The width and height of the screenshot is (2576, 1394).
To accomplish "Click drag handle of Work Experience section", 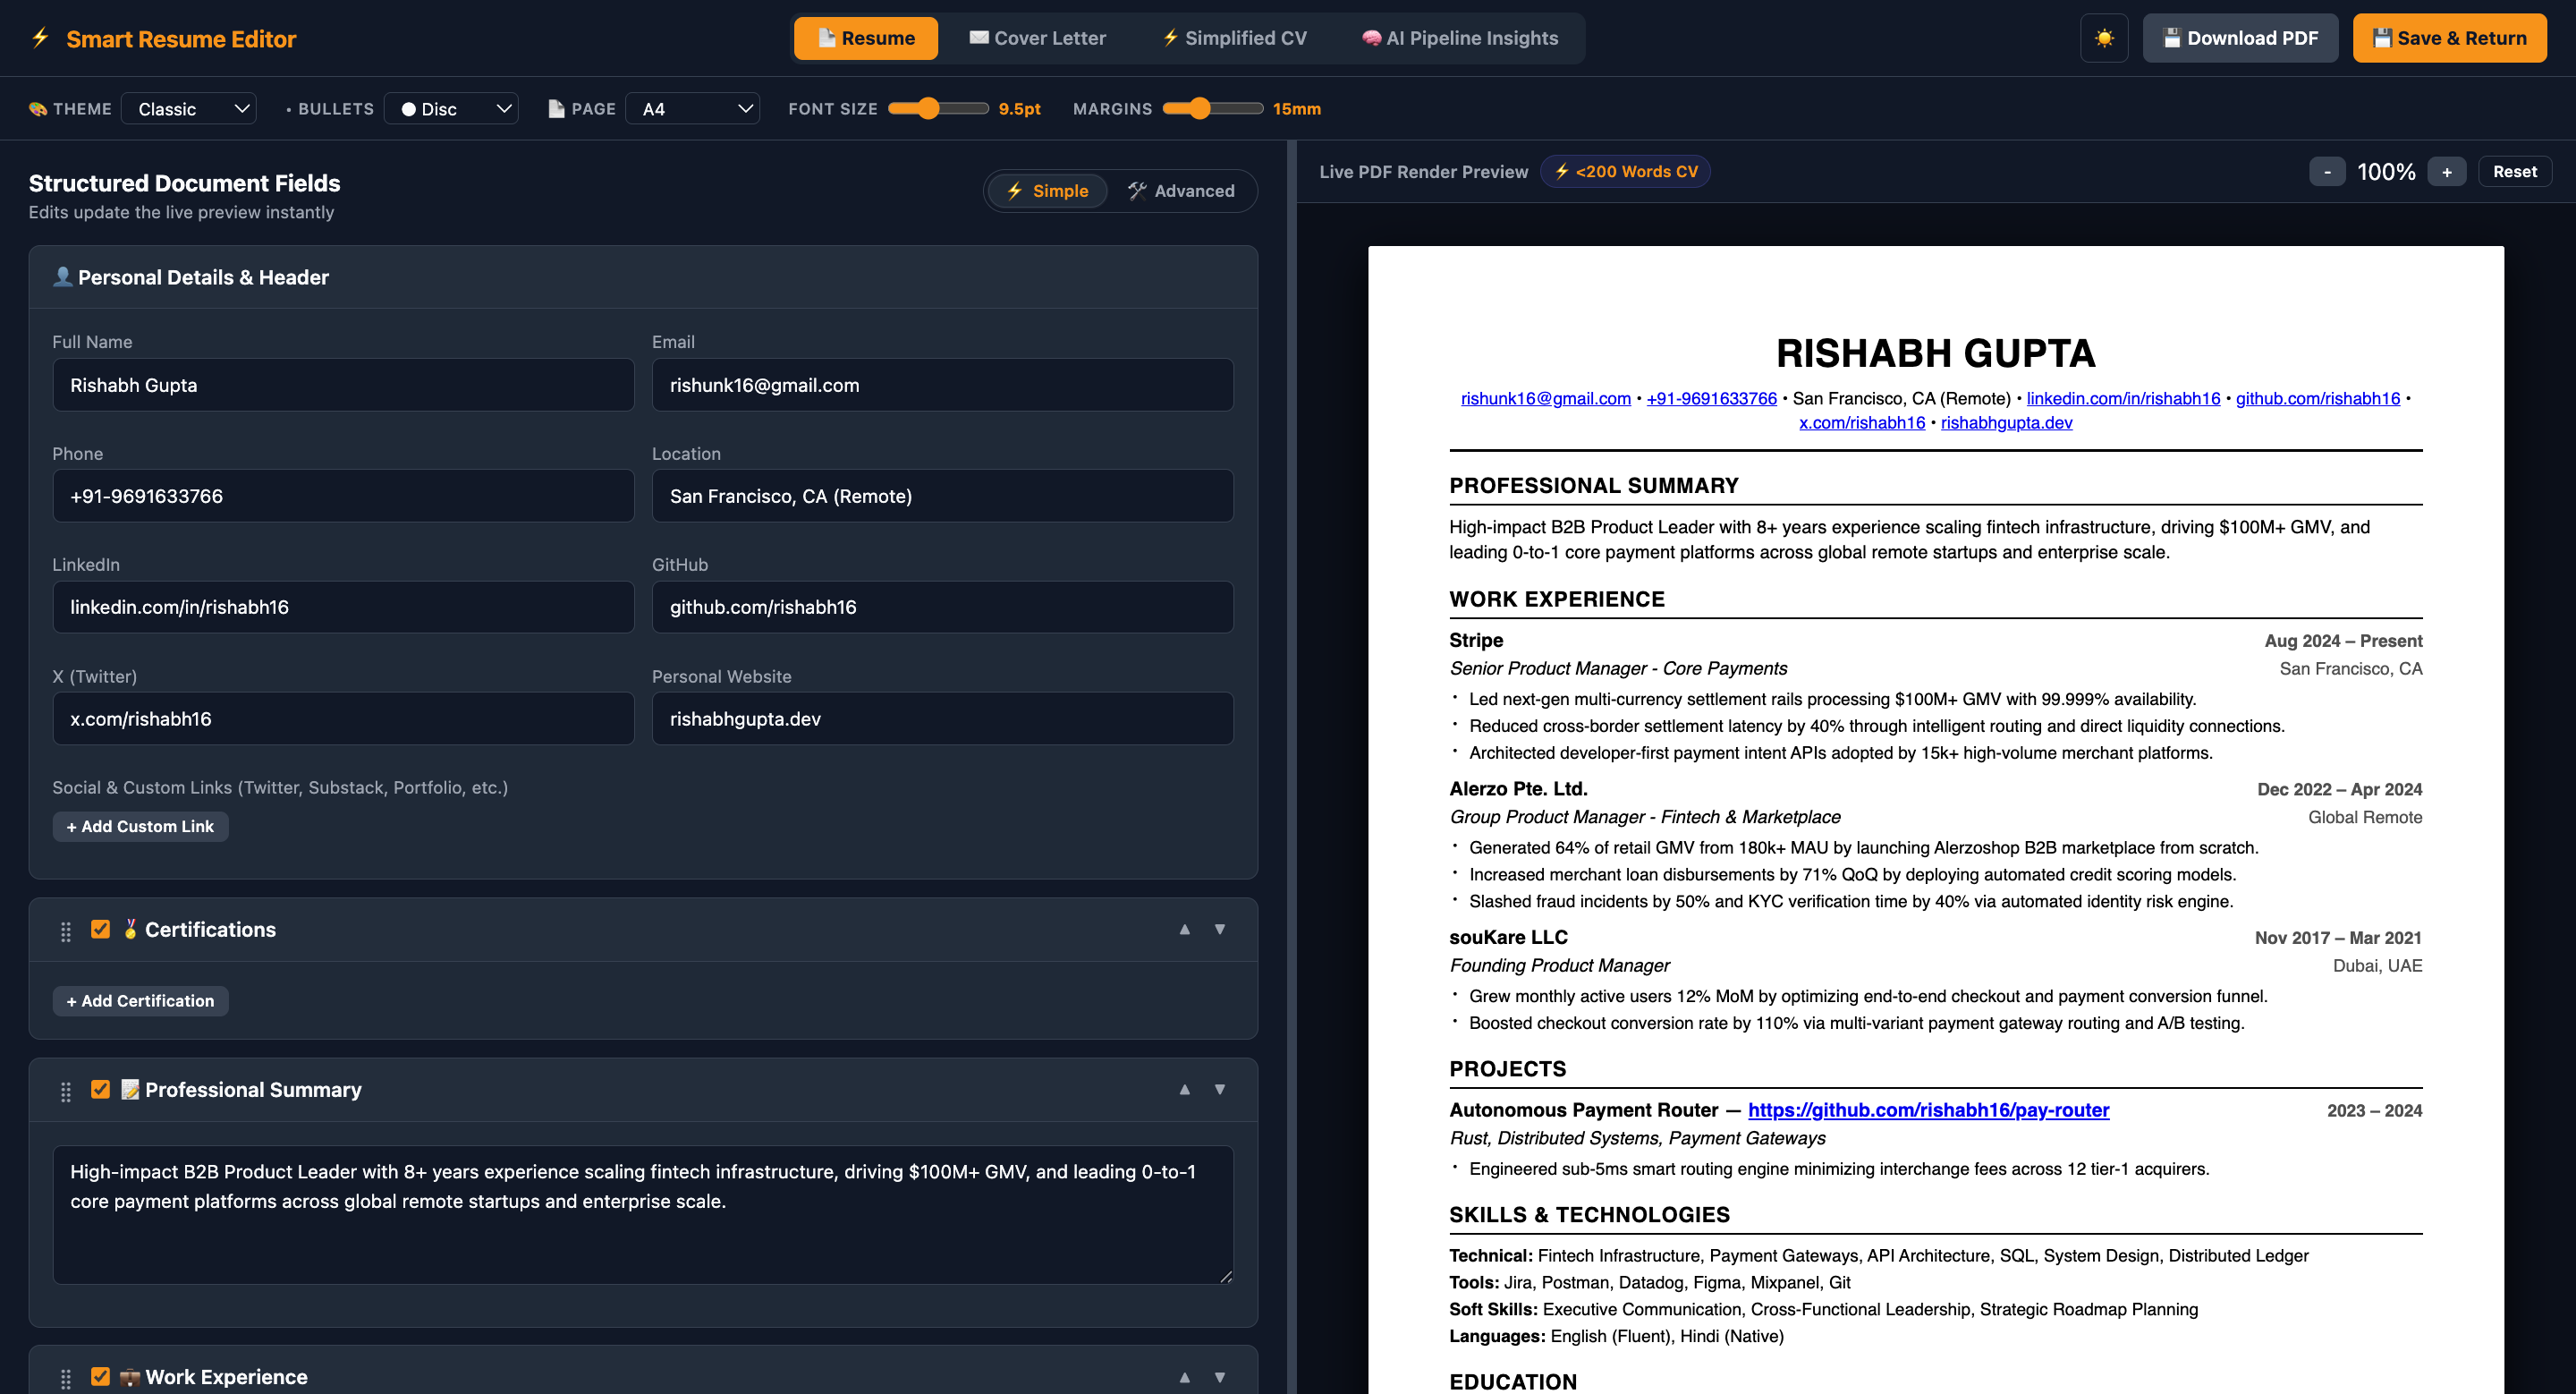I will pos(66,1379).
